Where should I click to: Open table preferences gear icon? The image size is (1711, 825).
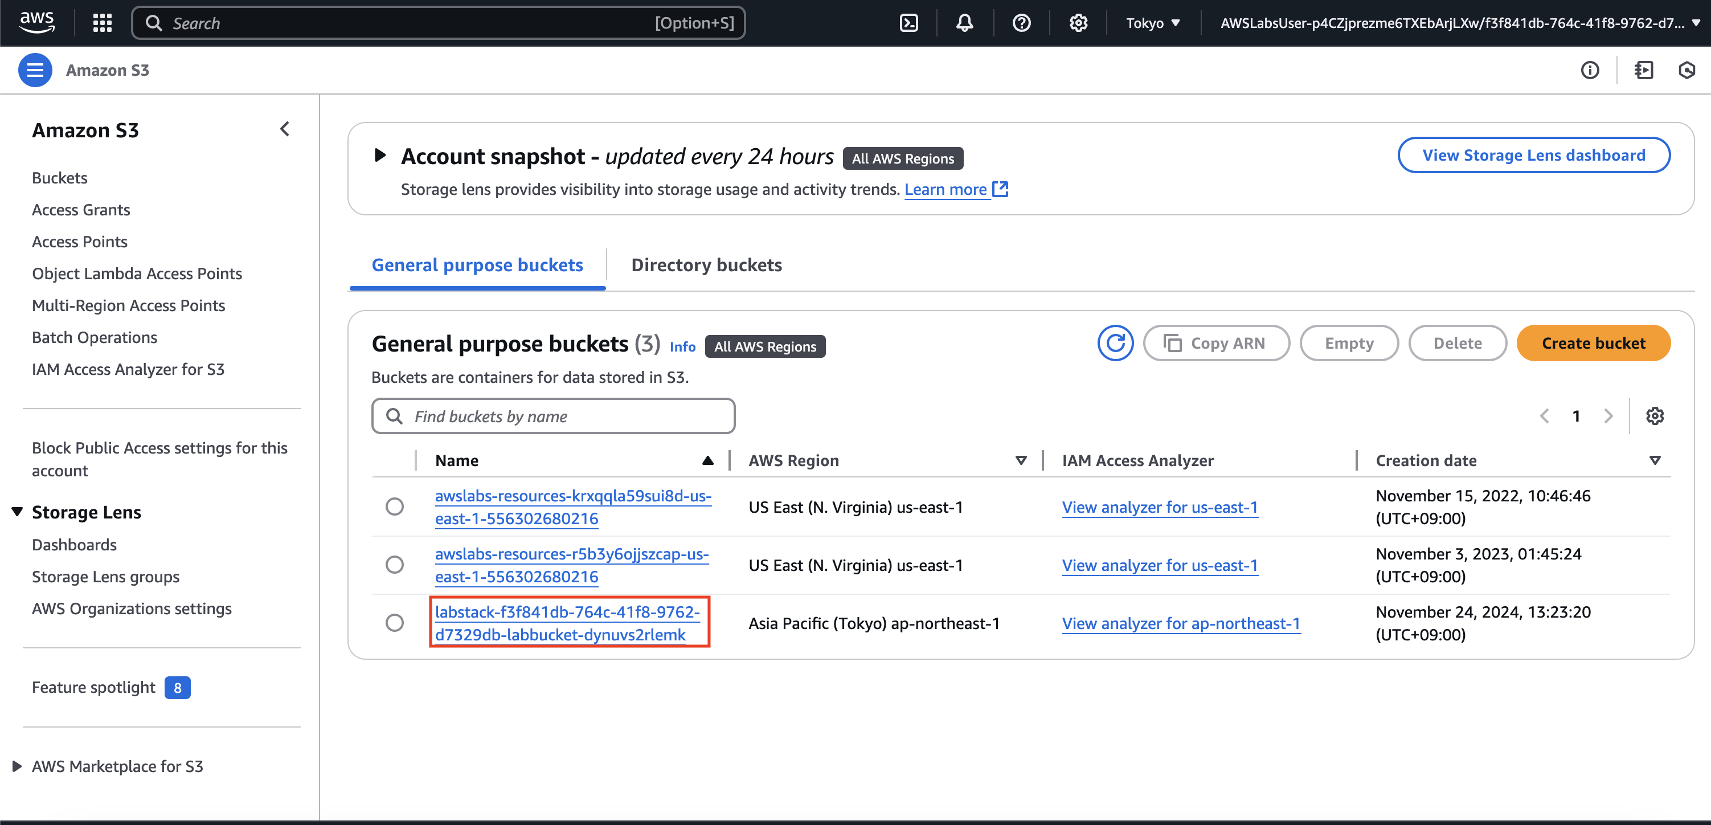(x=1655, y=416)
